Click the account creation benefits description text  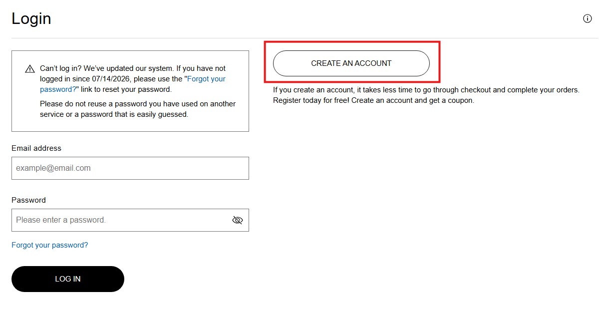point(426,95)
